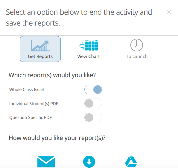Send reports via the email envelope icon
Screen dimensions: 178x168
(x=46, y=162)
